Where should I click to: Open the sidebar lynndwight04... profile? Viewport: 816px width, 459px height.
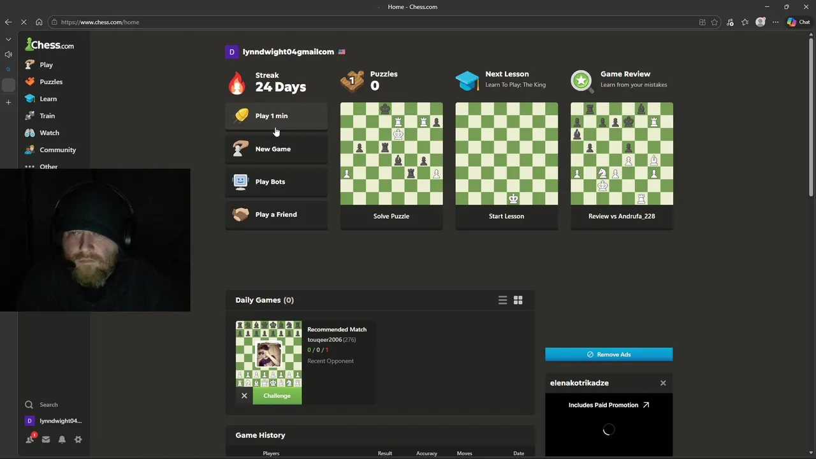point(54,421)
